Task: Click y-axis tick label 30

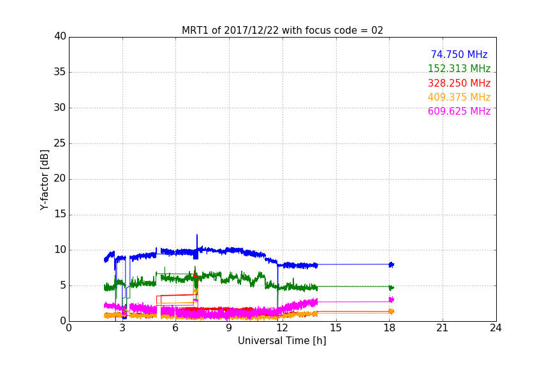Action: pyautogui.click(x=60, y=108)
